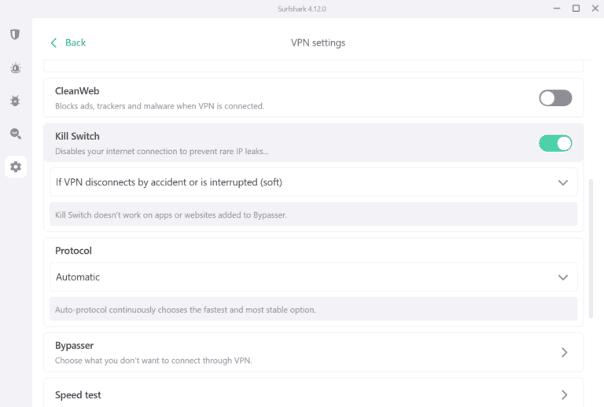
Task: Open the Settings gear sidebar icon
Action: (x=16, y=167)
